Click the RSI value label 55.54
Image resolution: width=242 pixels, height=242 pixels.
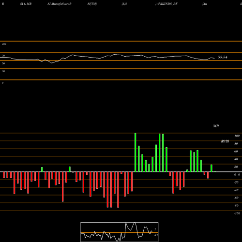click(223, 57)
